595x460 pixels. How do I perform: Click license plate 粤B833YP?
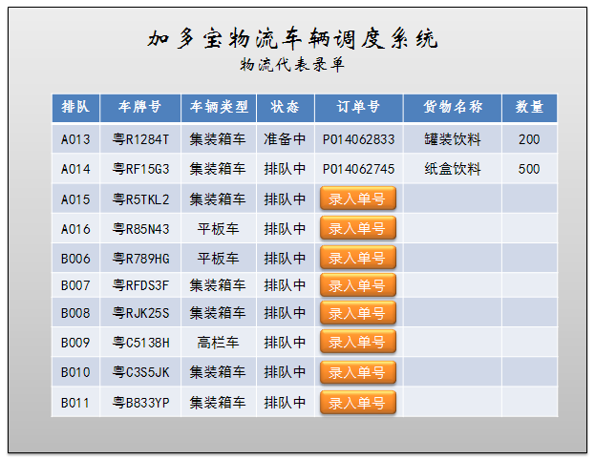click(140, 403)
